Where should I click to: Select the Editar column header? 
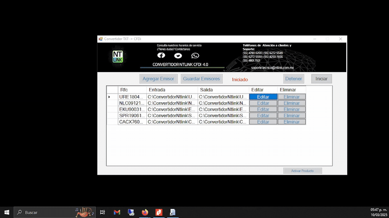pyautogui.click(x=263, y=90)
